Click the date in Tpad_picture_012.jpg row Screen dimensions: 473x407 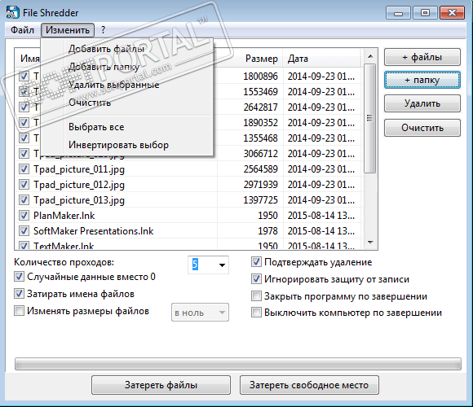coord(321,185)
